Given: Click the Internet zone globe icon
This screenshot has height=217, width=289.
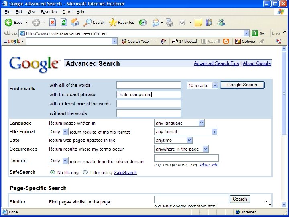Looking at the screenshot, I should click(238, 212).
